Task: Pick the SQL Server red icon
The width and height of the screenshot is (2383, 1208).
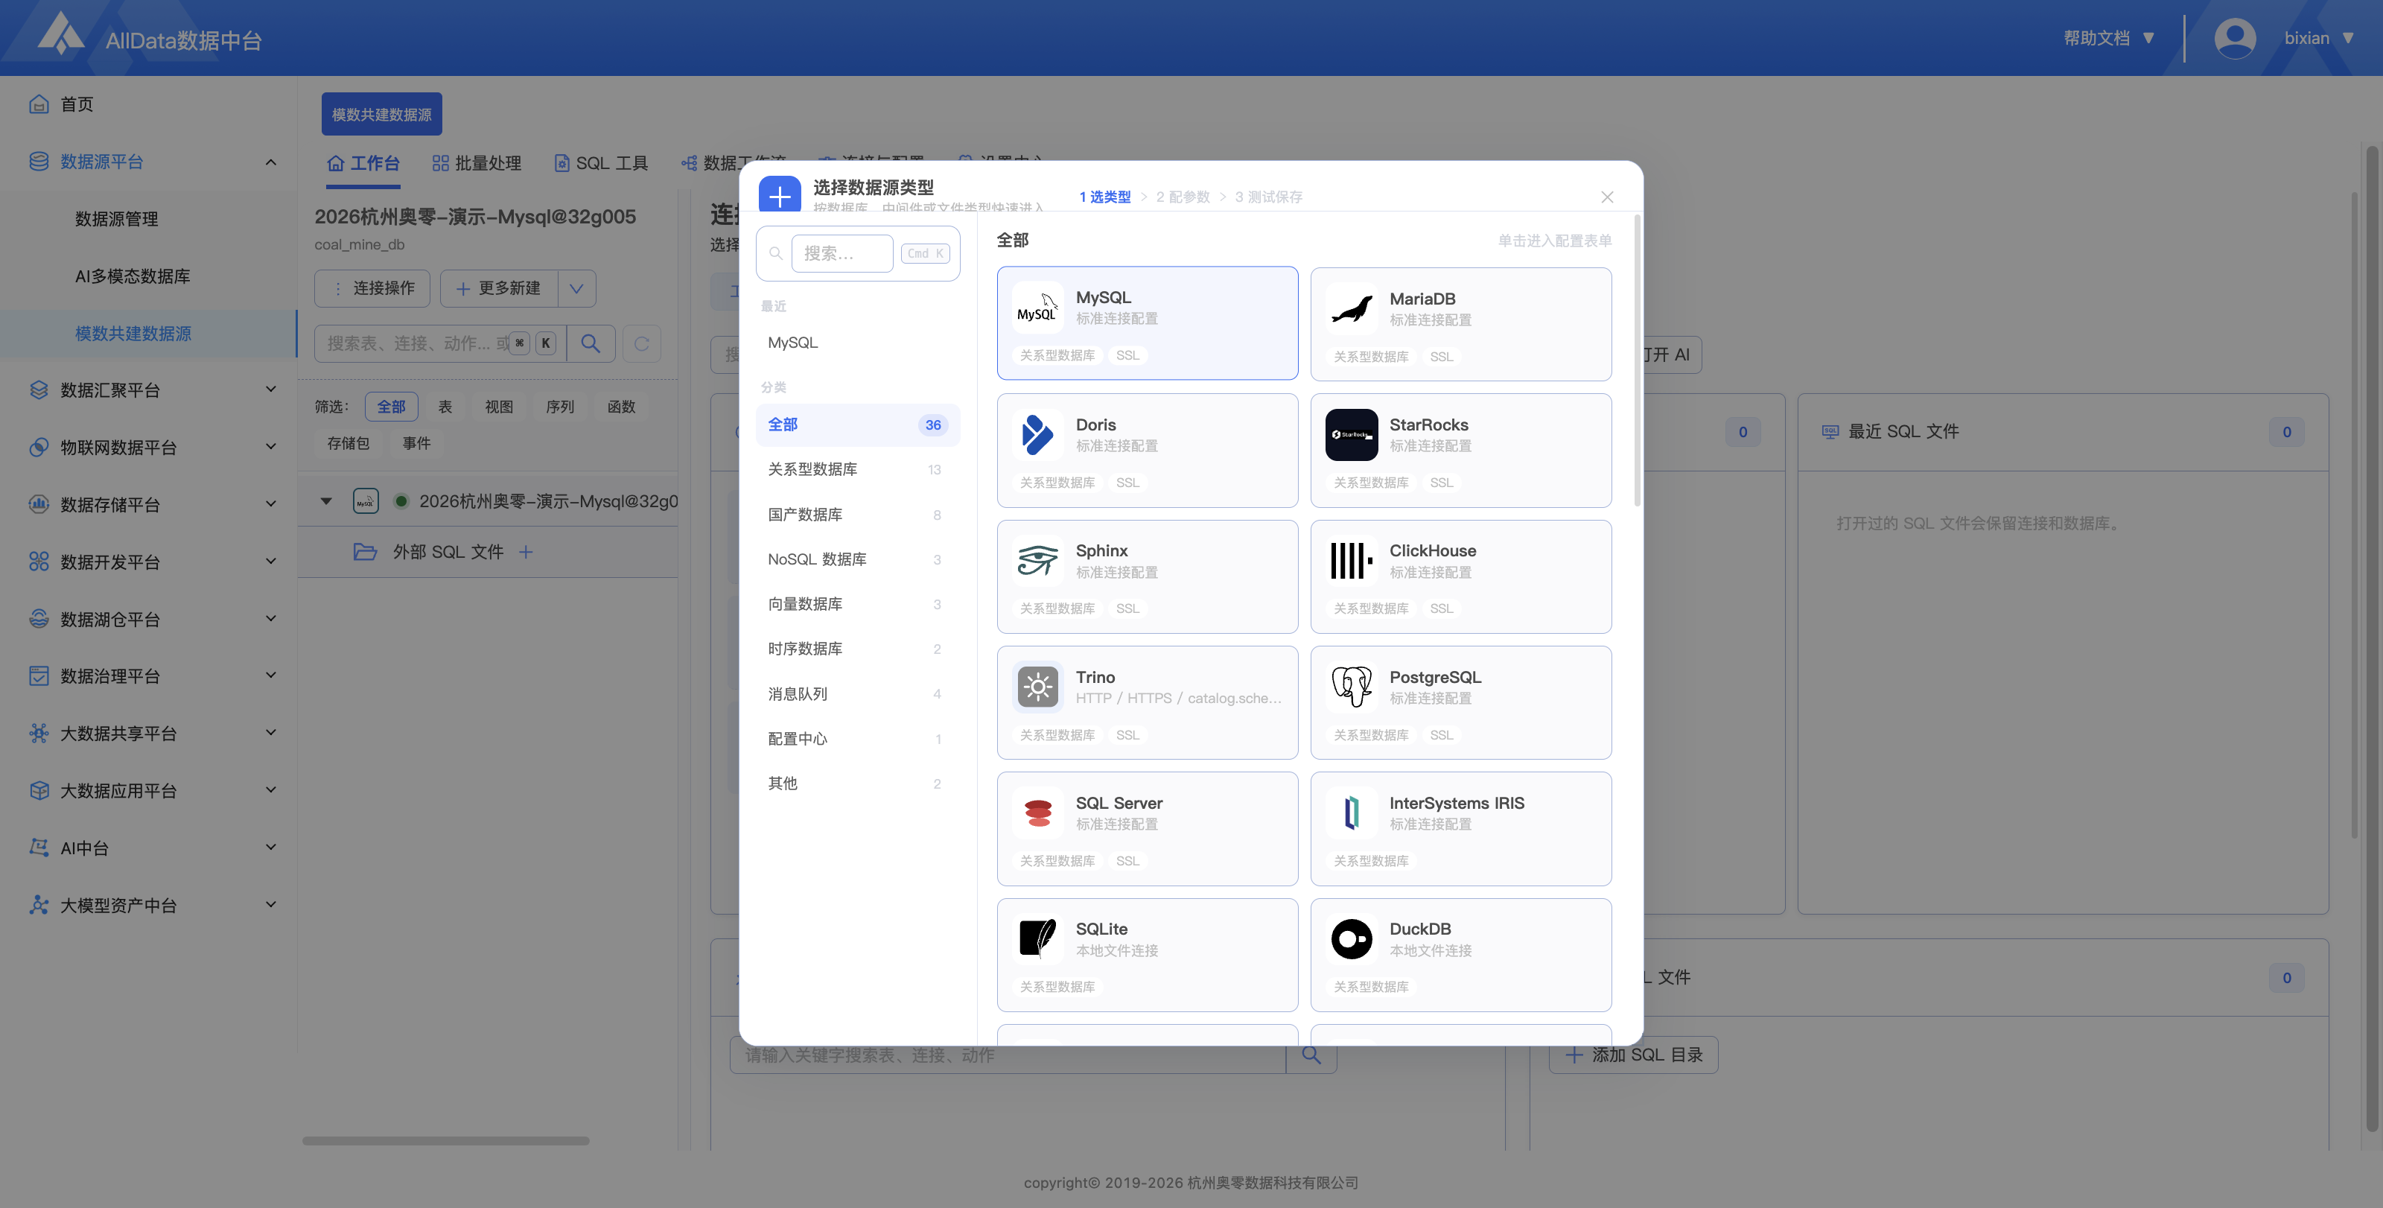Action: pos(1037,813)
